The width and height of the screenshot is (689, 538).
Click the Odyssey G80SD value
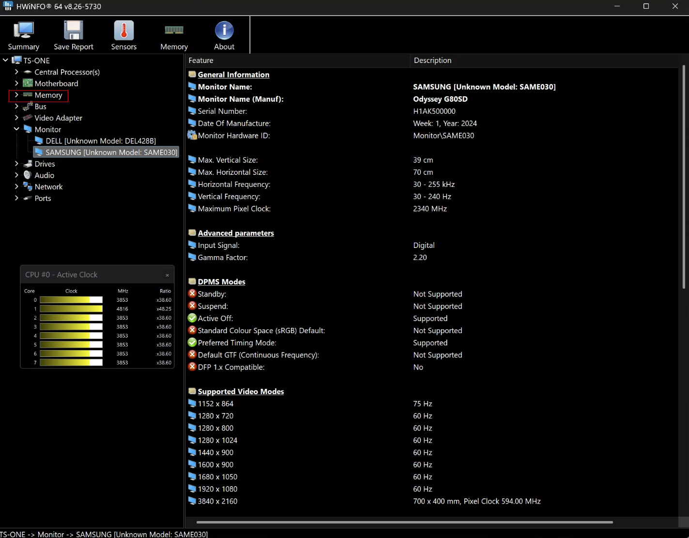pos(440,99)
